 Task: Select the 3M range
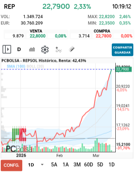77,165
